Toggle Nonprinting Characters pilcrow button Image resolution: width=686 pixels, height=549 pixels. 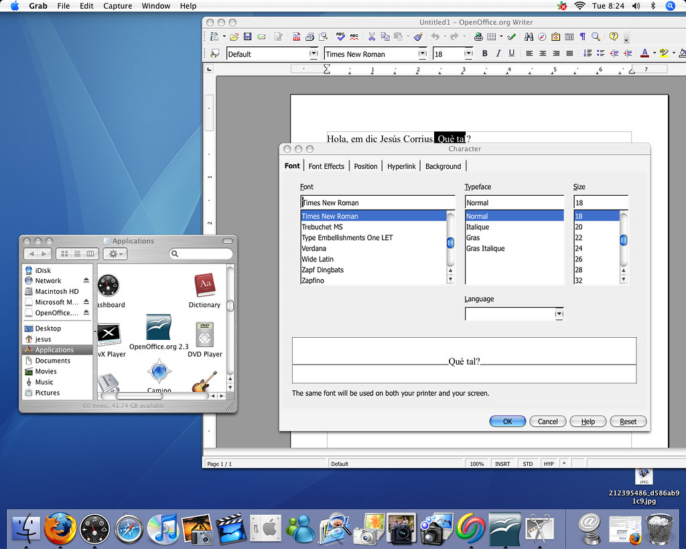[x=583, y=37]
